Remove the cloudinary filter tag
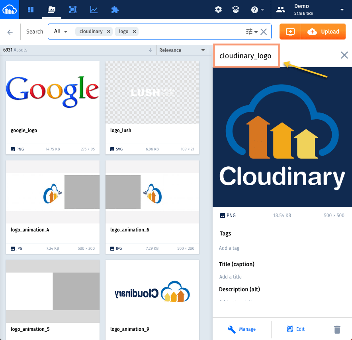 [108, 31]
